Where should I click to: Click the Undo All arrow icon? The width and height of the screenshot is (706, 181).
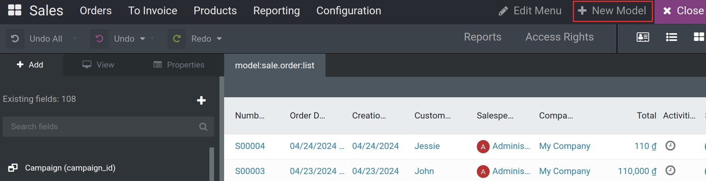[15, 39]
